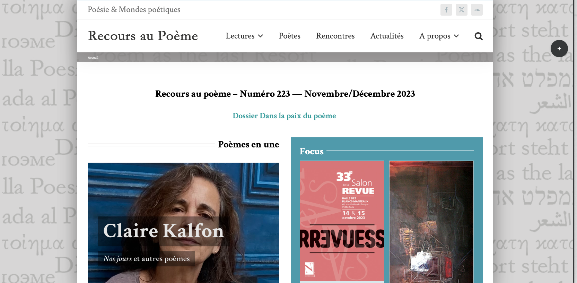The image size is (577, 283).
Task: Open Dossier Dans la paix du poème link
Action: tap(284, 116)
